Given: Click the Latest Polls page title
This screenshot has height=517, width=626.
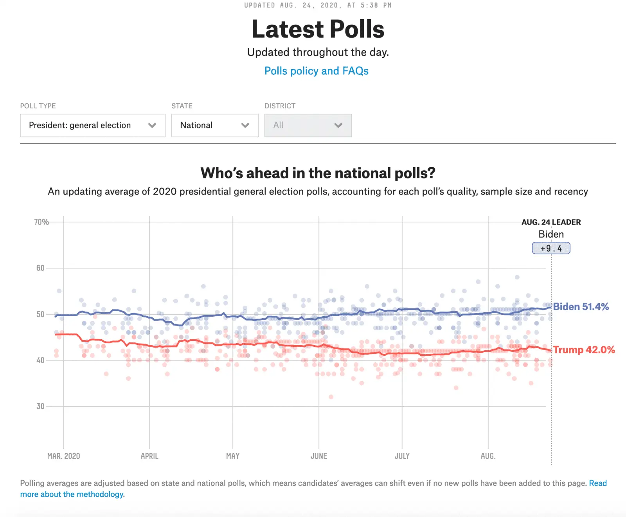Looking at the screenshot, I should click(318, 29).
